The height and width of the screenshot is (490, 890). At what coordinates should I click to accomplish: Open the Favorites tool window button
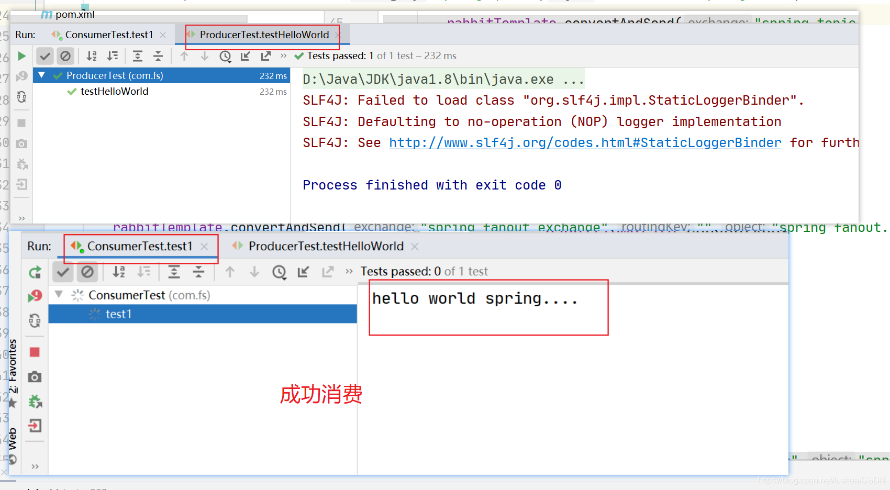pos(12,373)
